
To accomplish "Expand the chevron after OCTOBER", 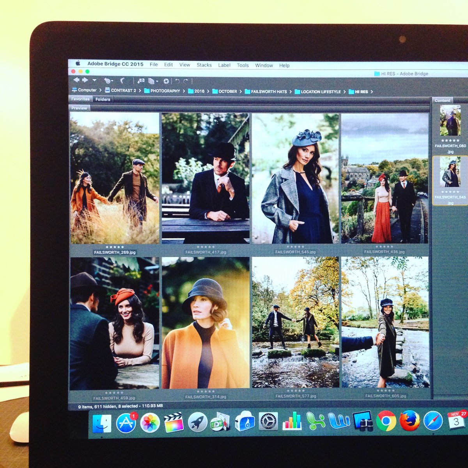I will pyautogui.click(x=241, y=91).
